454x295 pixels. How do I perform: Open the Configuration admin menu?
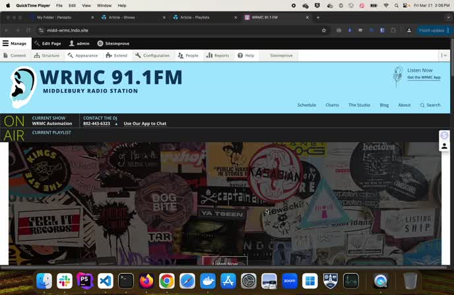pos(152,55)
